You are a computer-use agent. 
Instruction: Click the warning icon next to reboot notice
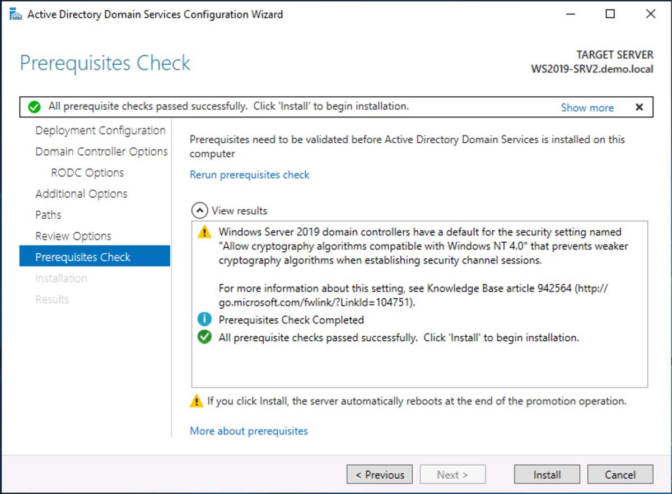[x=197, y=401]
